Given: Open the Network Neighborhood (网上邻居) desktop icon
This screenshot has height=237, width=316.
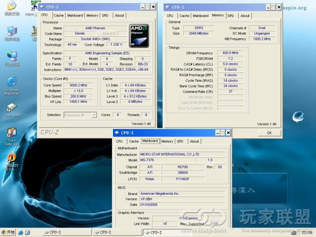Looking at the screenshot, I should (12, 58).
